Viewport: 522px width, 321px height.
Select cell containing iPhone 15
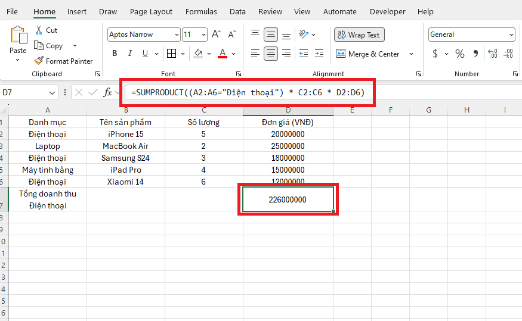(x=126, y=134)
